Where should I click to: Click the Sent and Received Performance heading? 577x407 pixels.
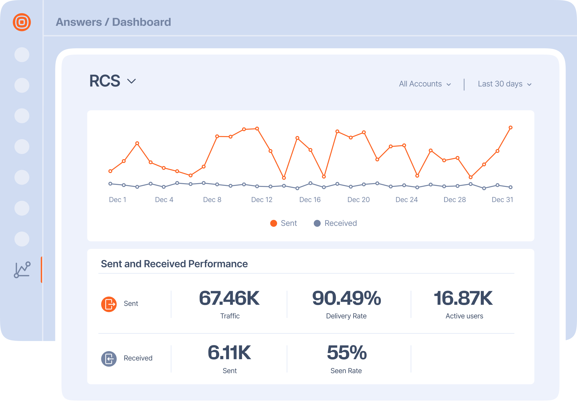(174, 264)
